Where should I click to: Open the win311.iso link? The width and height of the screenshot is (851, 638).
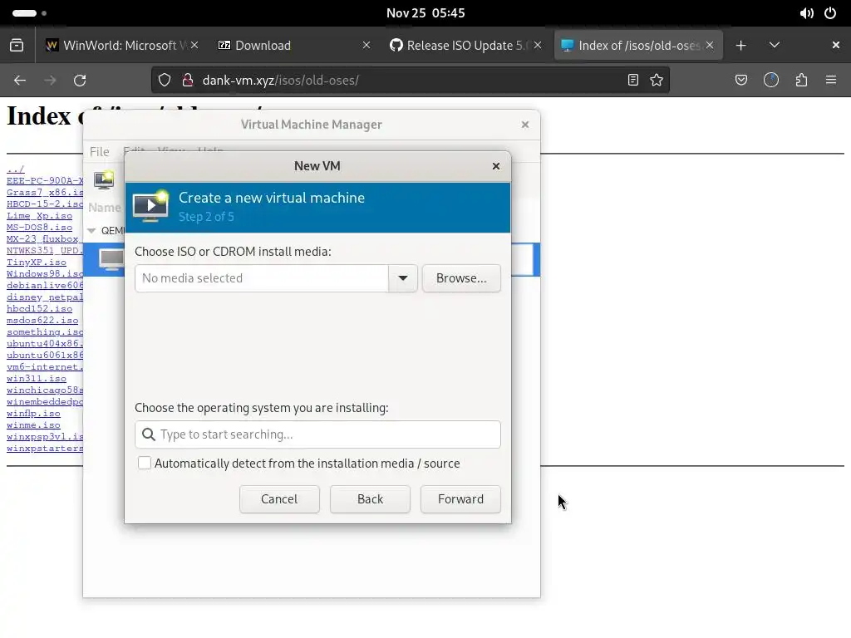click(37, 379)
